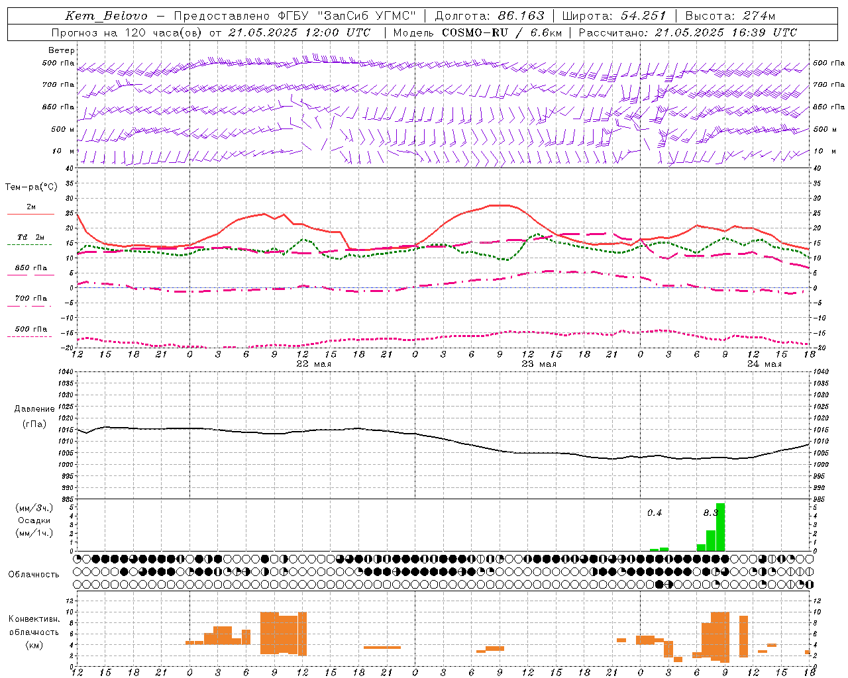
Task: Click the (мм/3ч.) unit label
Action: click(x=34, y=508)
